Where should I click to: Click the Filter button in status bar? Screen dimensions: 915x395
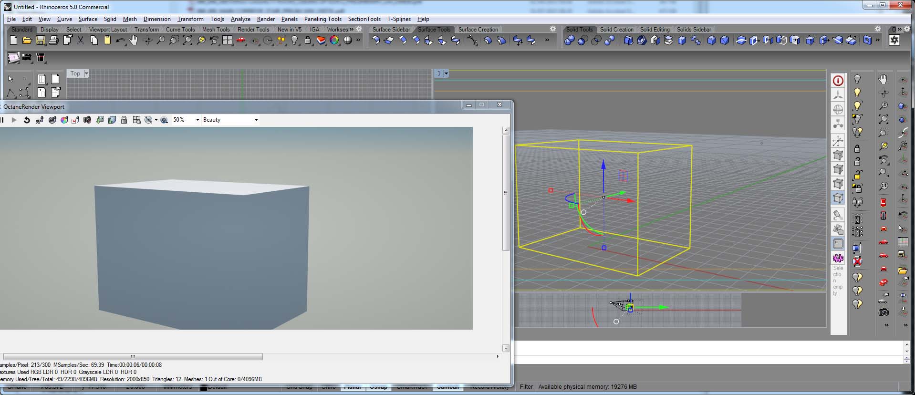[x=526, y=387]
